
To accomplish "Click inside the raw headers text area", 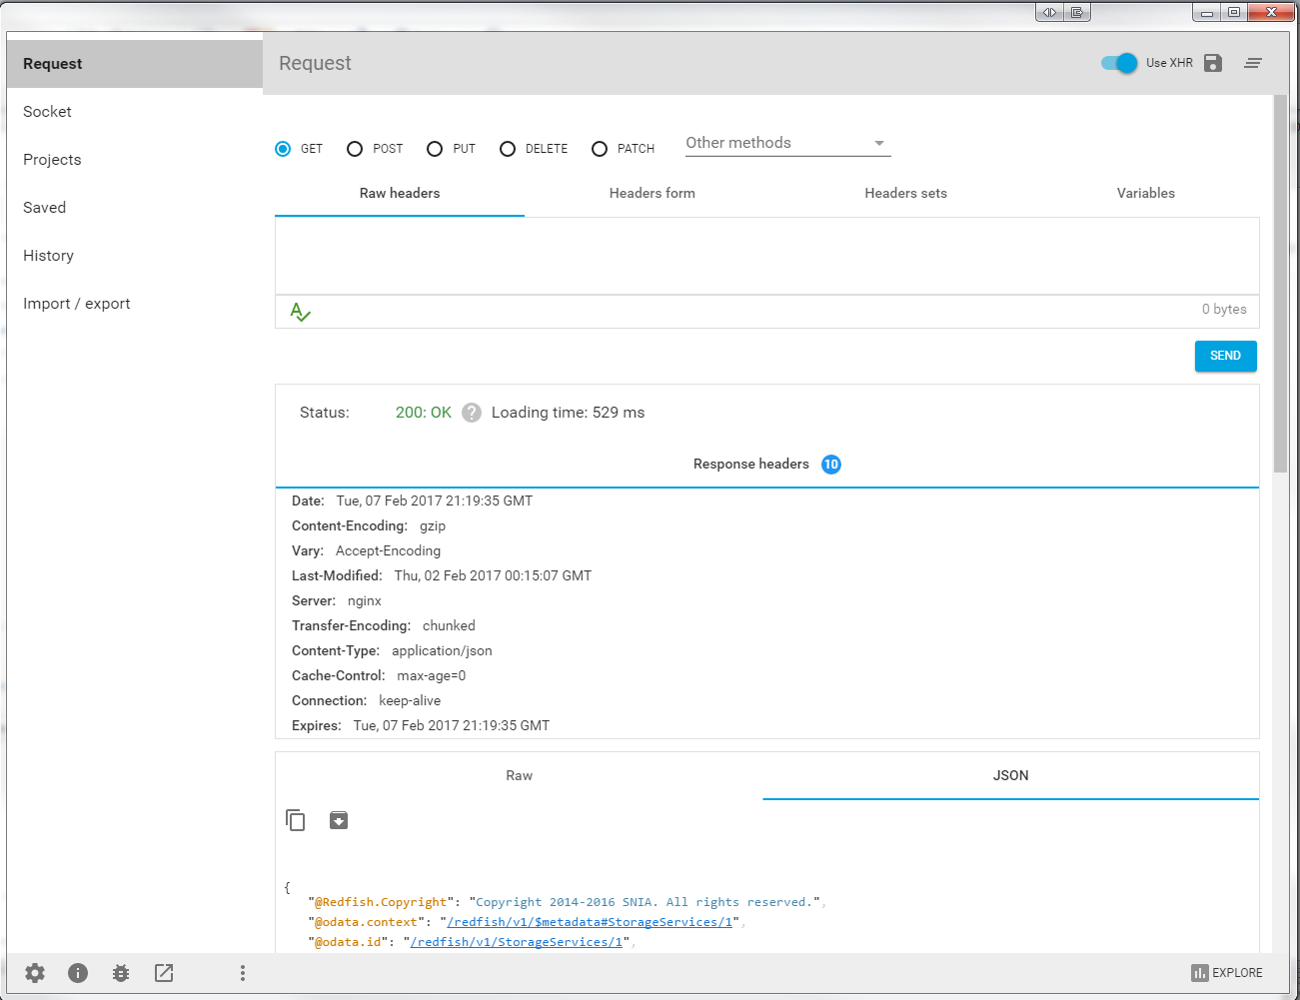I will coord(766,256).
